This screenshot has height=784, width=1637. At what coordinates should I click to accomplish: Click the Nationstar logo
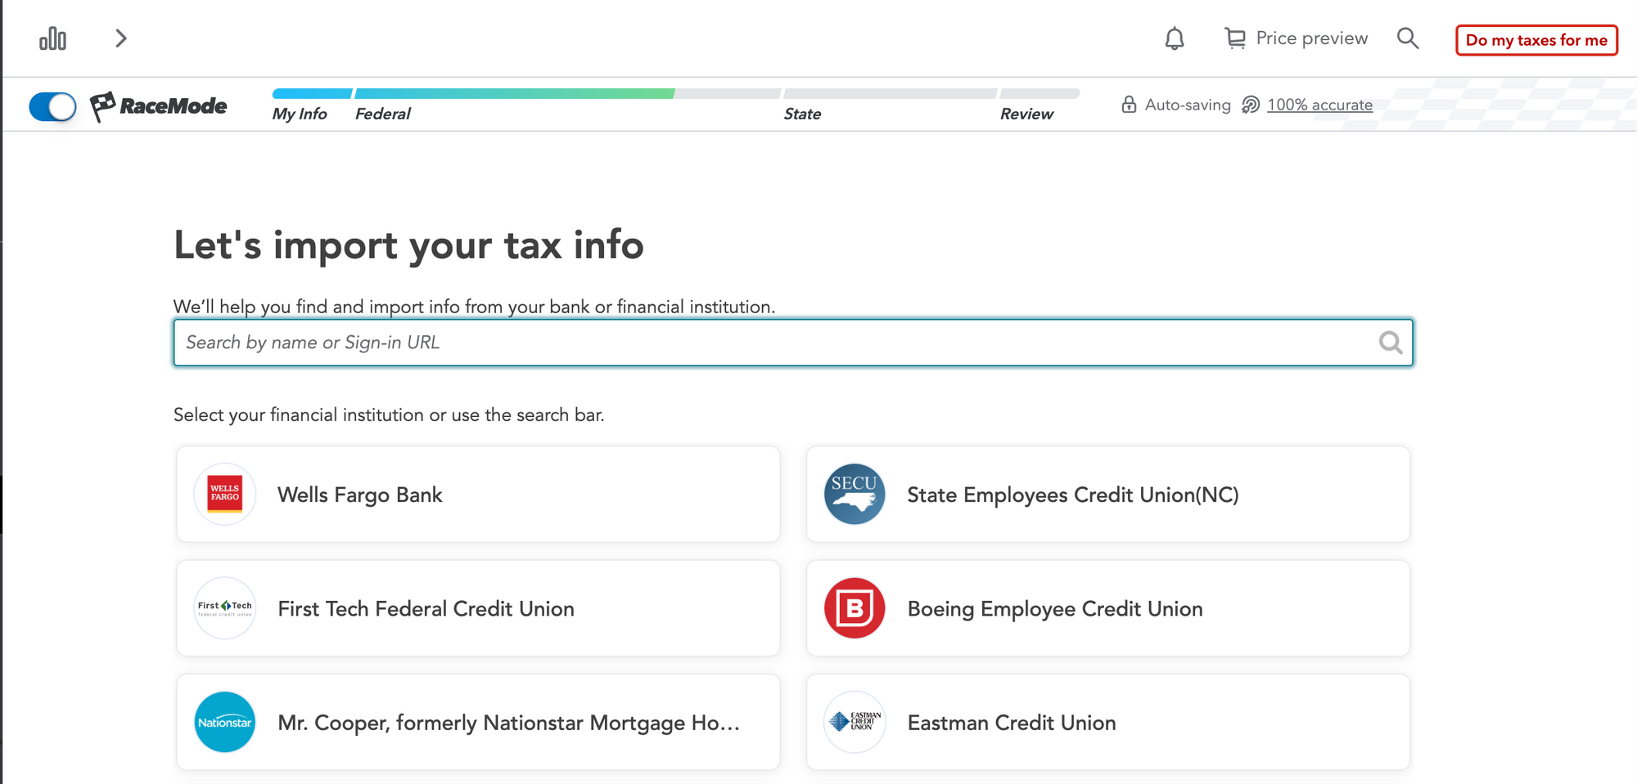(225, 722)
